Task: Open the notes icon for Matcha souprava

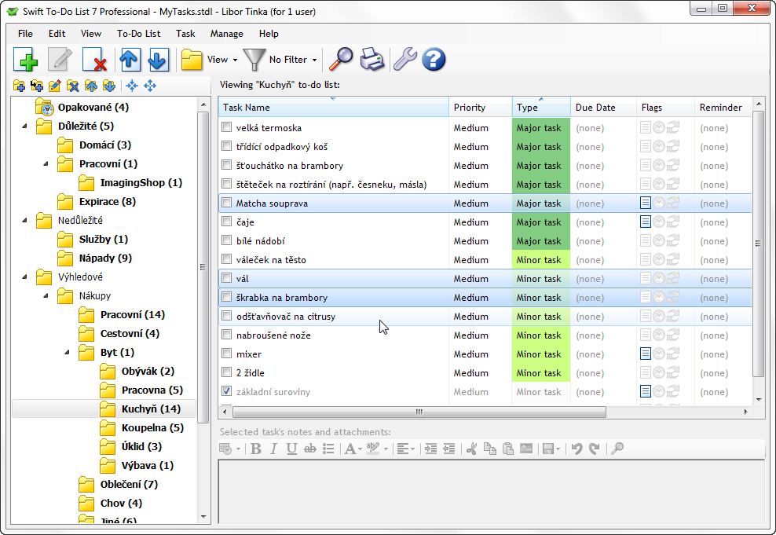Action: pyautogui.click(x=645, y=203)
